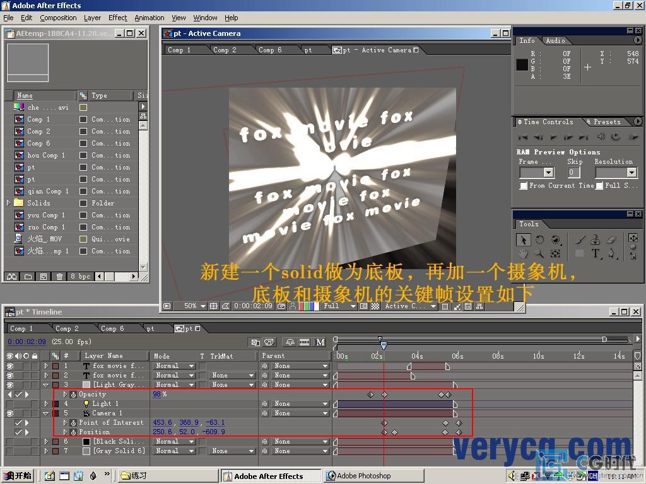Image resolution: width=646 pixels, height=484 pixels.
Task: Play the composition preview
Action: tap(553, 137)
